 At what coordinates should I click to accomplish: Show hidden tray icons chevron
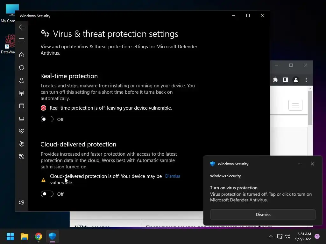[x=271, y=236]
